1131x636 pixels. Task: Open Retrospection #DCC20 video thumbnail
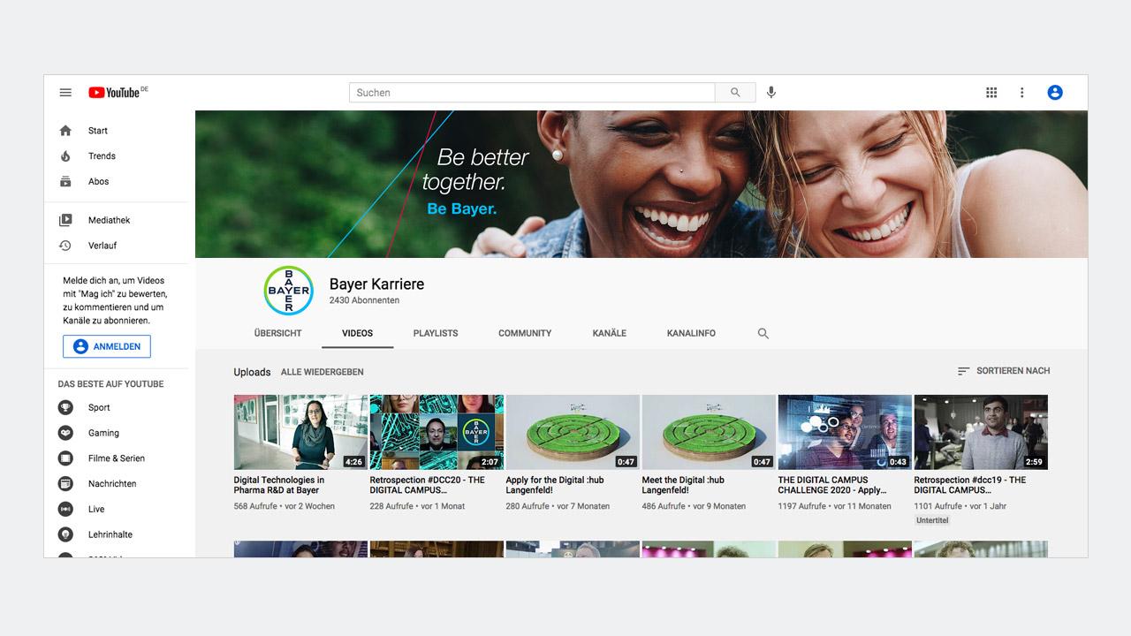click(436, 432)
